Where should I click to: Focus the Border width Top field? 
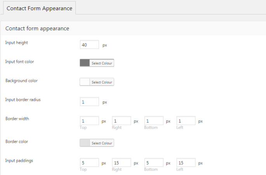click(x=89, y=121)
